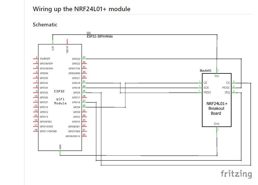Screen dimensions: 258x185
Task: Click the Schematic subheading
Action: click(x=45, y=25)
